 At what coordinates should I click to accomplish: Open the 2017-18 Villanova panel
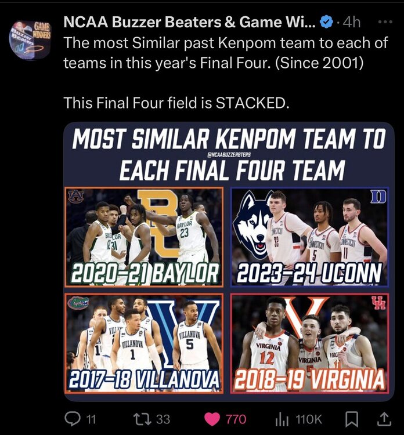(144, 343)
